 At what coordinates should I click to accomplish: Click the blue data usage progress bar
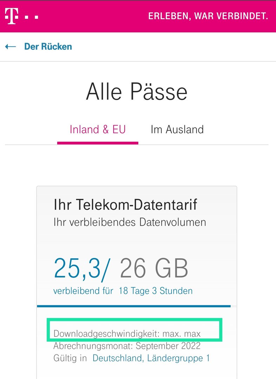pyautogui.click(x=133, y=306)
